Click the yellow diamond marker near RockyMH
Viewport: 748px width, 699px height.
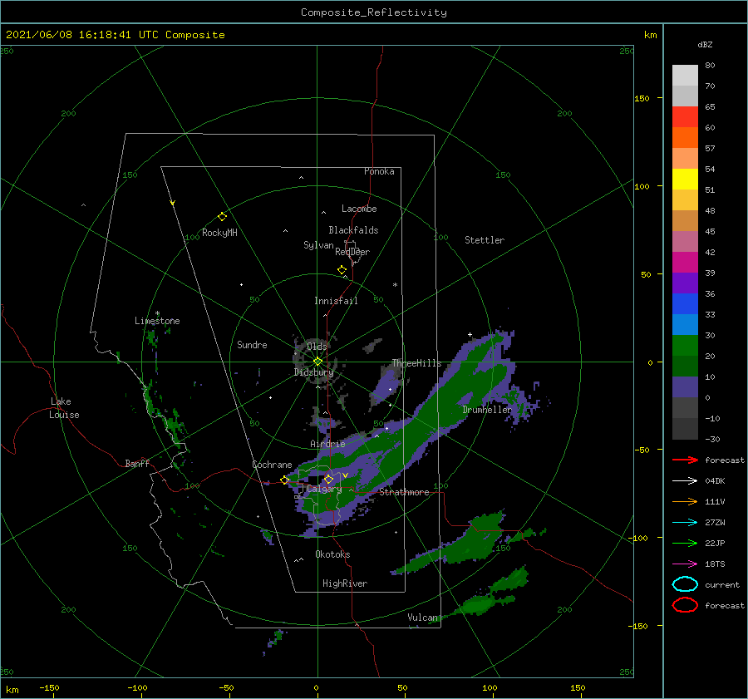coord(222,217)
